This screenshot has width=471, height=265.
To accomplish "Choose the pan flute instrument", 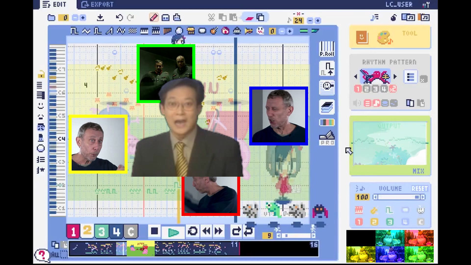I will pos(167,31).
